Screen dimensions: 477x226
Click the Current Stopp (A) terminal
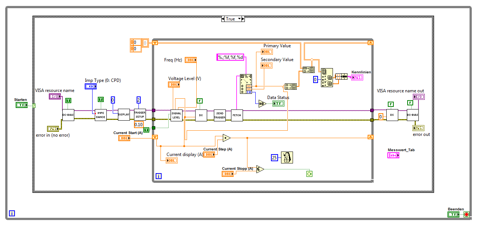coord(228,174)
